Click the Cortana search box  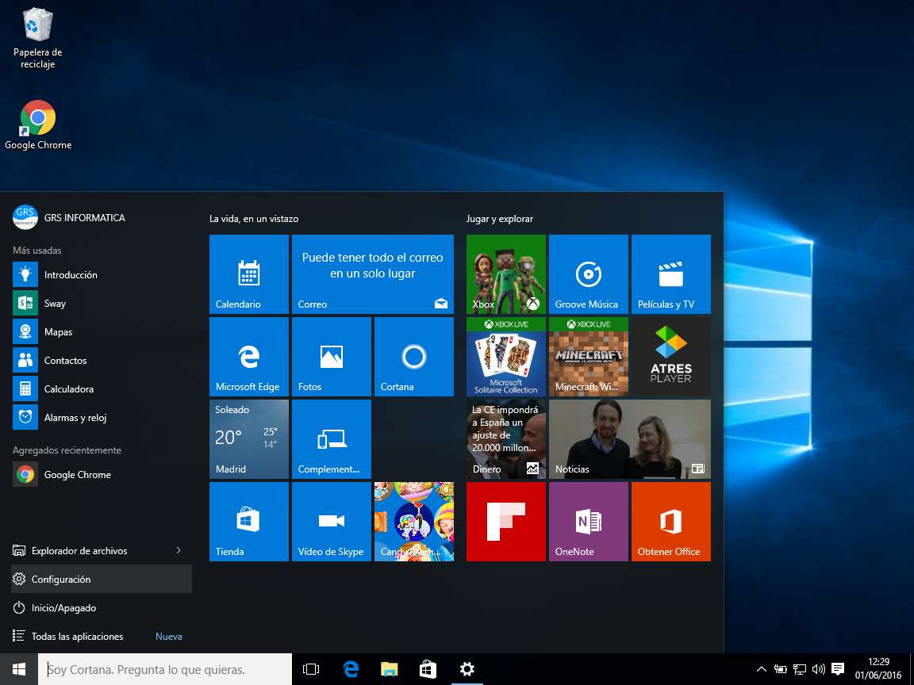tap(165, 669)
